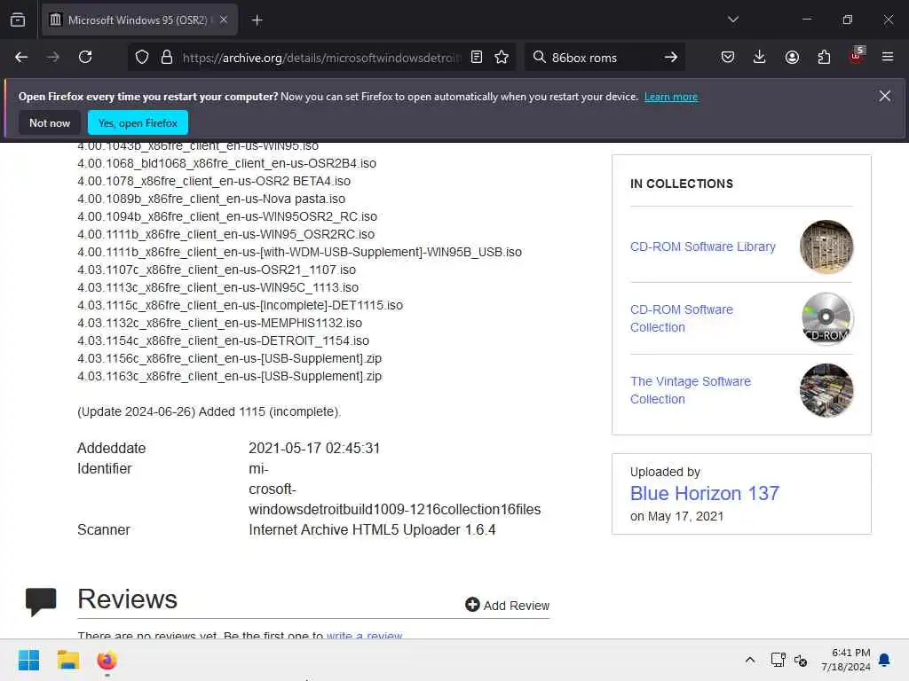Select text 4.03.1154c DETROIT_1154.iso line
This screenshot has width=909, height=681.
click(223, 340)
